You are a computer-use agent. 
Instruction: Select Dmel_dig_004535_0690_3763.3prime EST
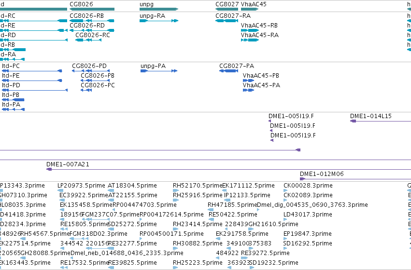click(x=312, y=205)
